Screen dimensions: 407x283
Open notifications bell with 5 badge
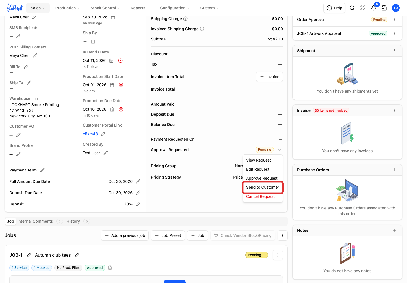374,8
